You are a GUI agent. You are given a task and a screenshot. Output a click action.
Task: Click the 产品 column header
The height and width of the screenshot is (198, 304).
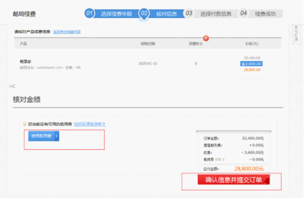23,44
